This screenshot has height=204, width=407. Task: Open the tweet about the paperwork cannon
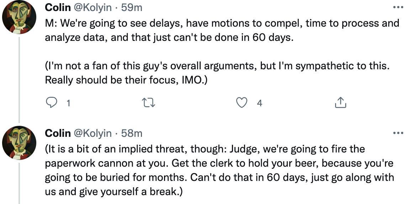coord(220,170)
